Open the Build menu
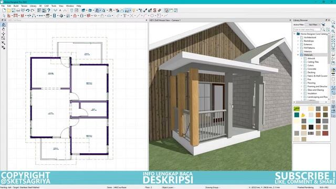The image size is (336, 189). [x=16, y=6]
